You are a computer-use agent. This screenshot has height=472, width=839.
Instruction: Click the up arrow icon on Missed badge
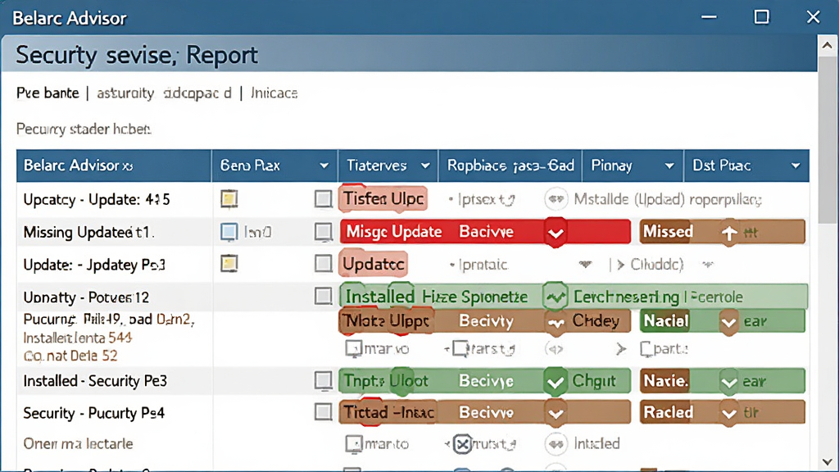point(728,232)
